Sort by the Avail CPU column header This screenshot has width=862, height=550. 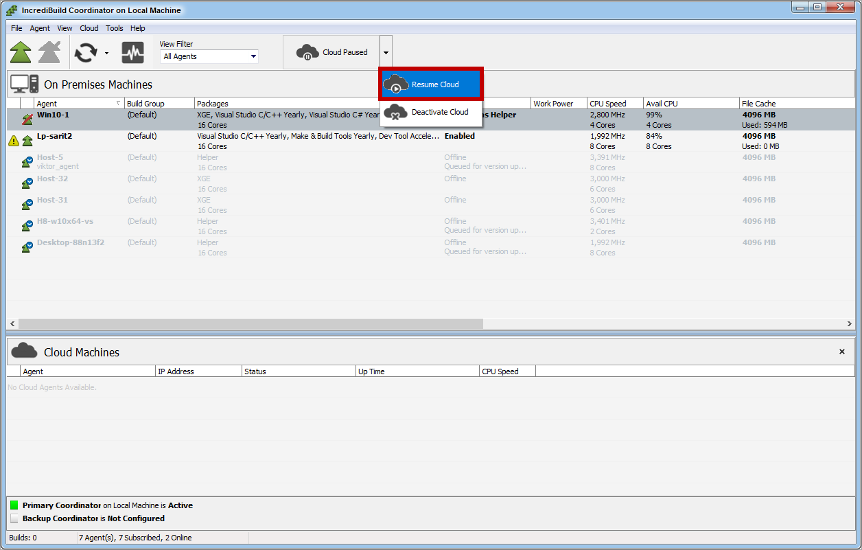pos(691,104)
